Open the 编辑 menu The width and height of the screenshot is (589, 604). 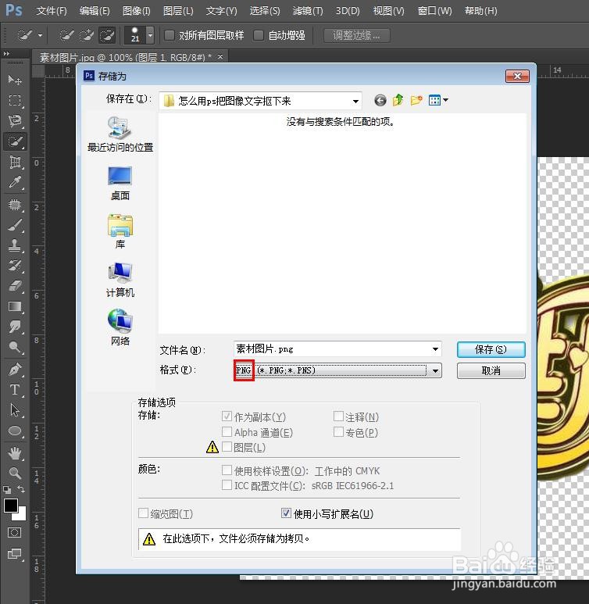pos(95,11)
